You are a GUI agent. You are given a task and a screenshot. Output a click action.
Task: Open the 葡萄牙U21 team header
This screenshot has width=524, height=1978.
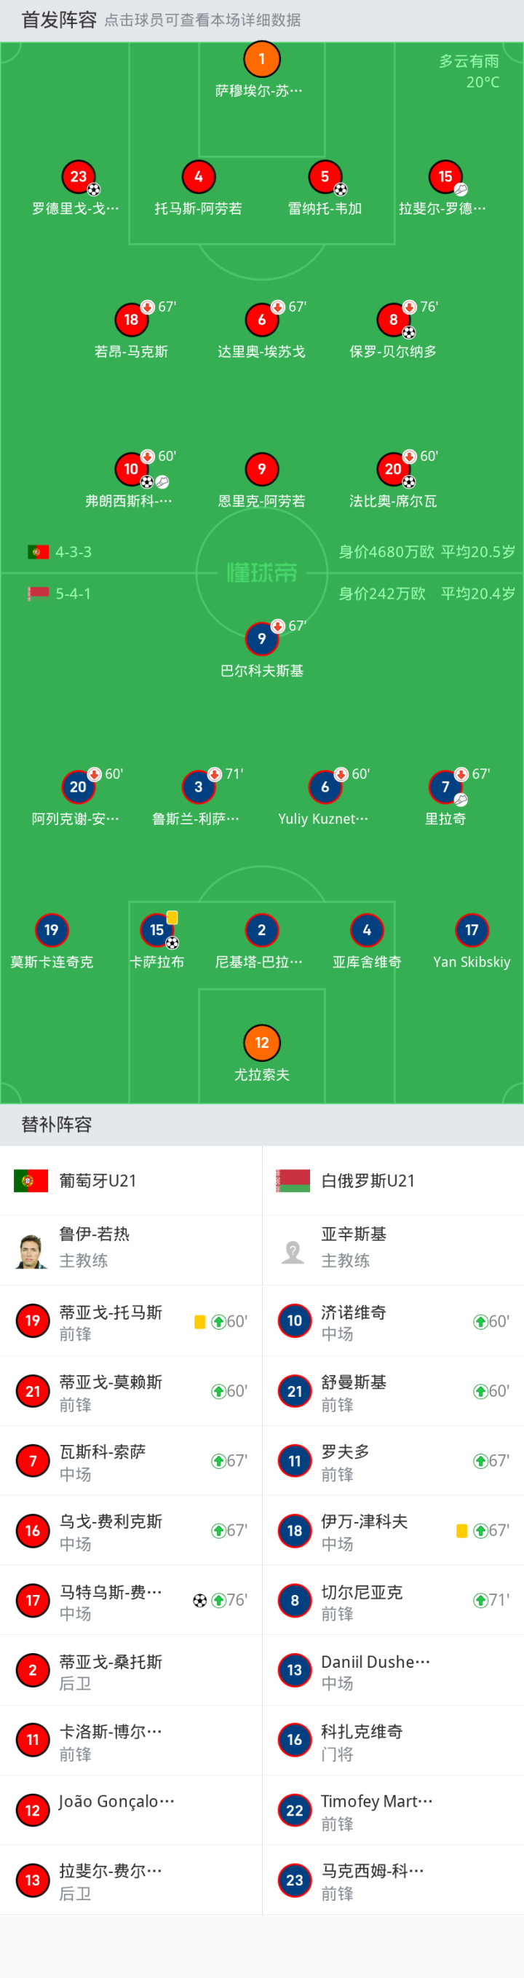tap(131, 1181)
